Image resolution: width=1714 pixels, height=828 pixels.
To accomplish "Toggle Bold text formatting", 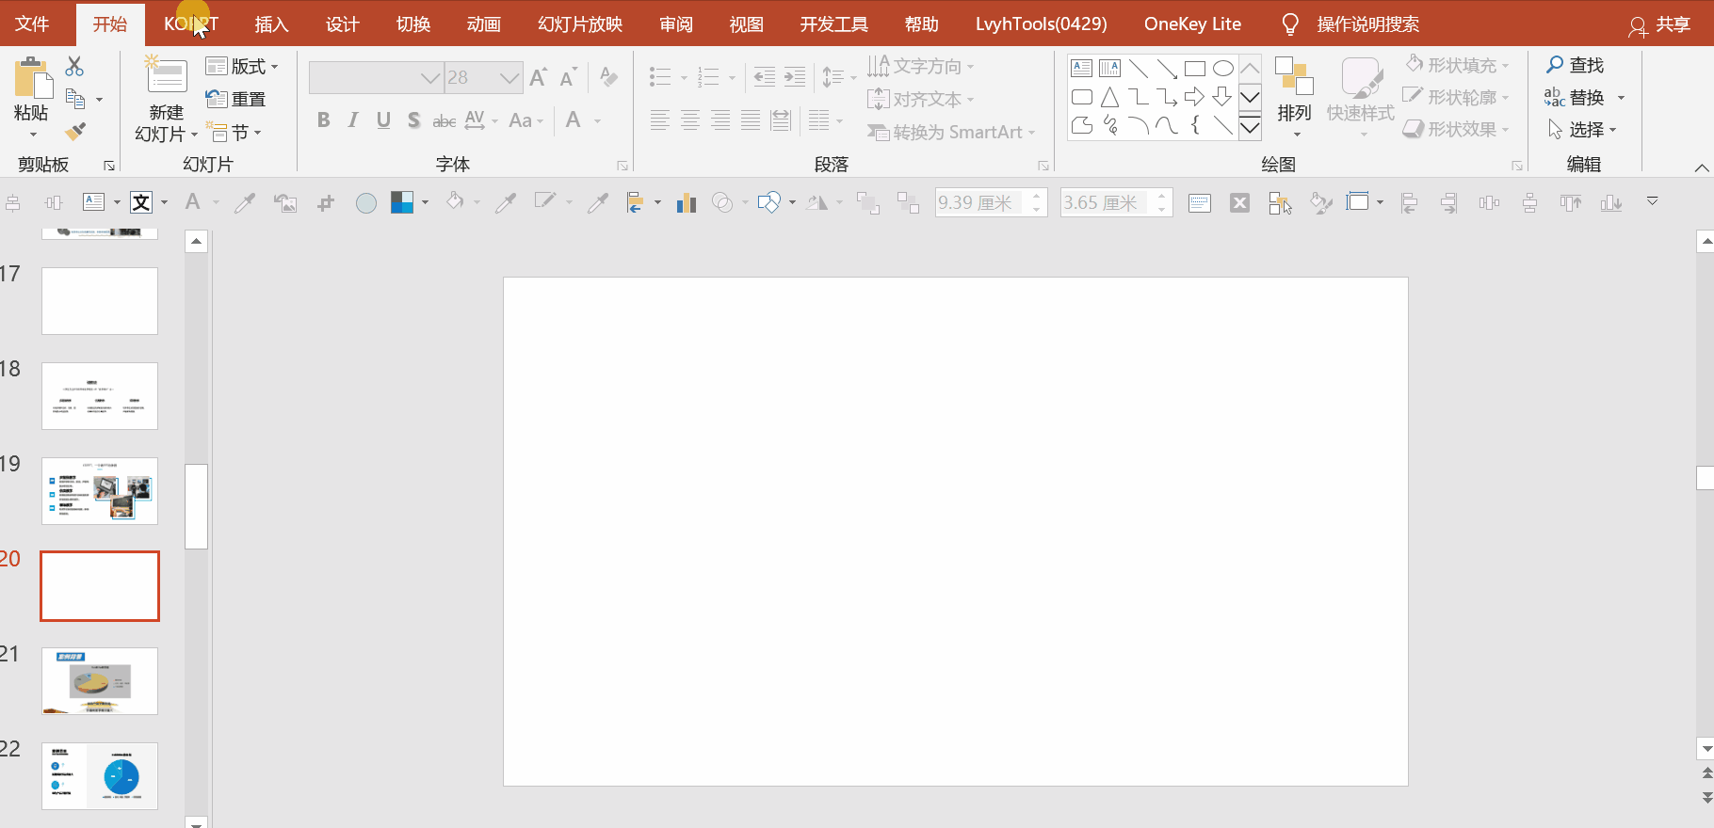I will [324, 120].
